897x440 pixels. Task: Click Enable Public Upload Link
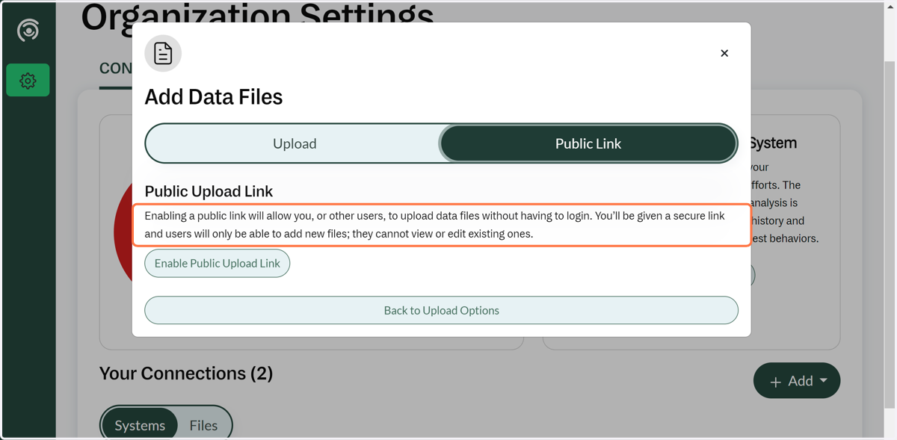click(218, 263)
